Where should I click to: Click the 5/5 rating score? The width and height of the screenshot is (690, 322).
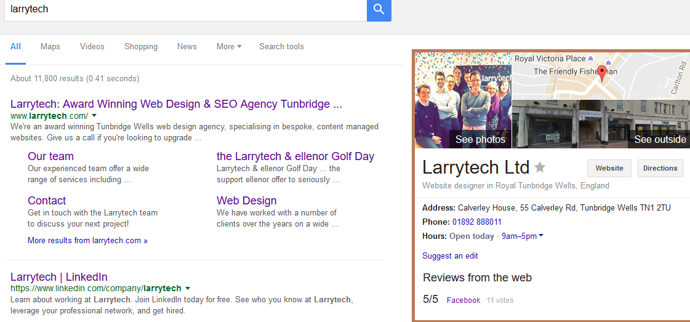pyautogui.click(x=431, y=300)
